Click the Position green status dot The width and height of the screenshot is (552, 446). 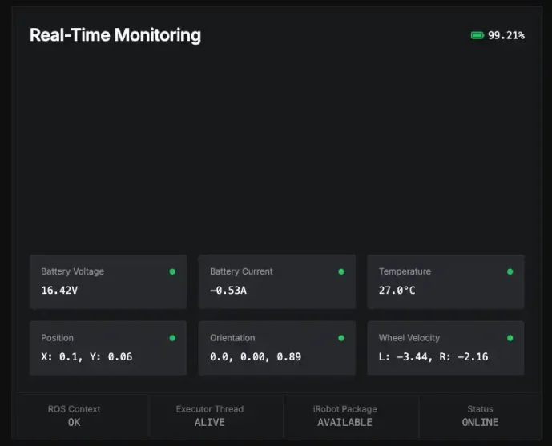click(x=172, y=338)
